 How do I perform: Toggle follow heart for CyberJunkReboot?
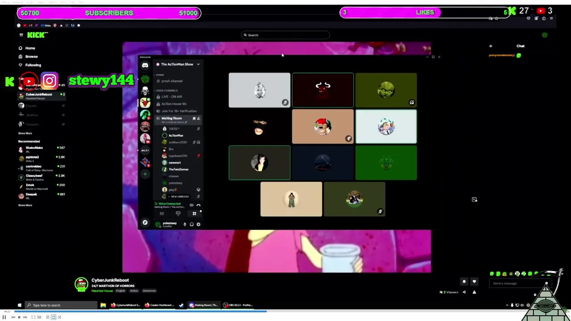[474, 282]
